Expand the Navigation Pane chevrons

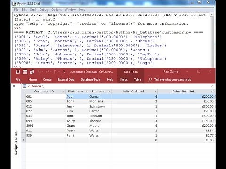[14, 86]
